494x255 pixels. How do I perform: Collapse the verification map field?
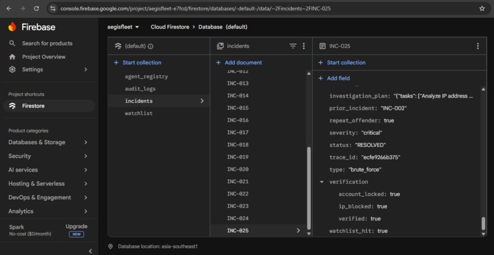pos(322,182)
